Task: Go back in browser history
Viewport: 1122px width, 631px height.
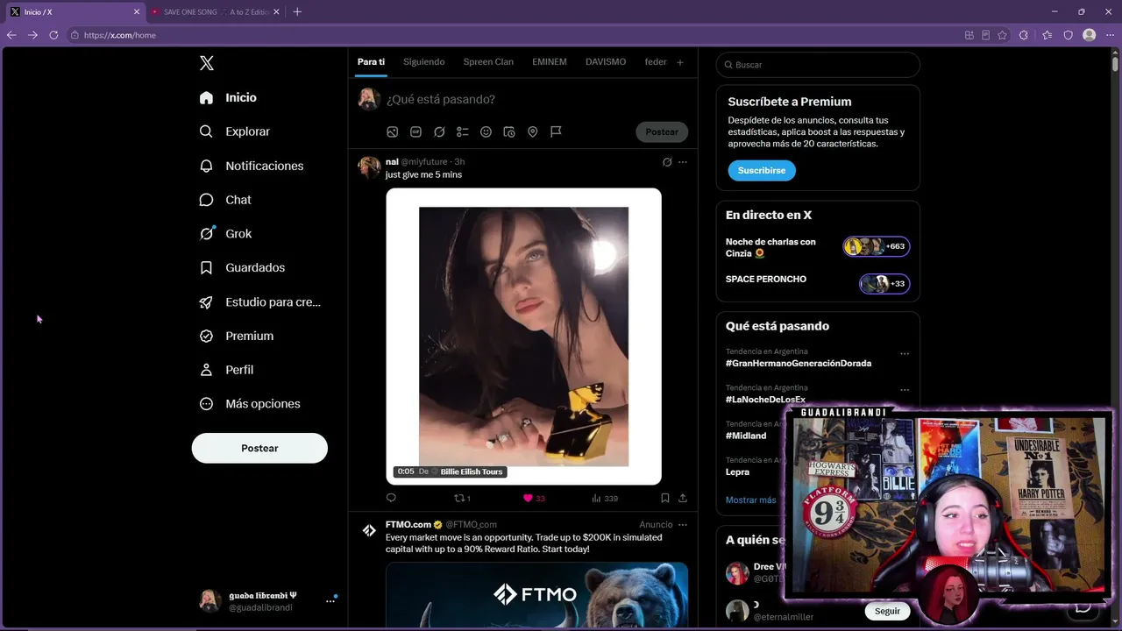Action: (x=11, y=35)
